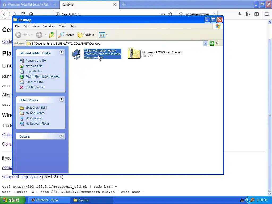
Task: Click Publish this file to the Web
Action: (x=42, y=76)
